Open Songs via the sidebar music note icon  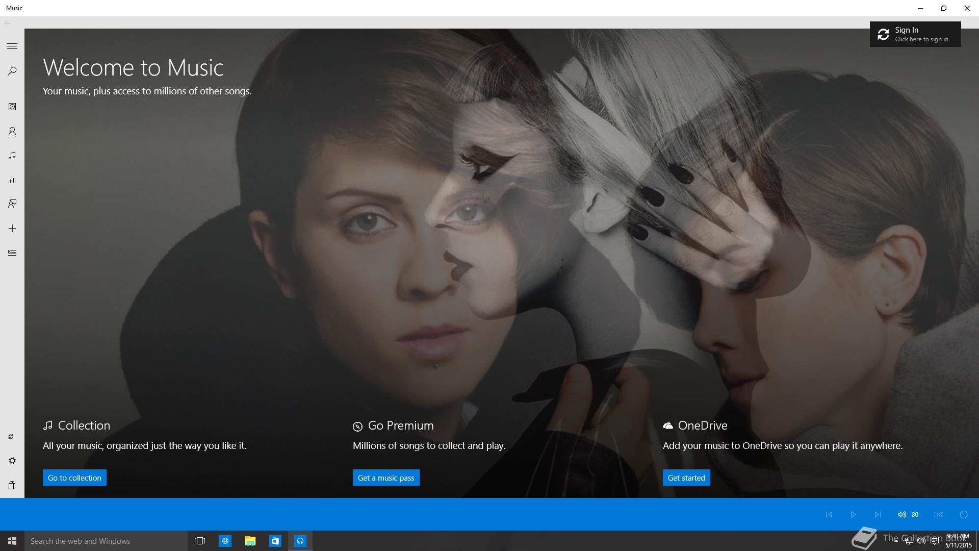coord(12,156)
